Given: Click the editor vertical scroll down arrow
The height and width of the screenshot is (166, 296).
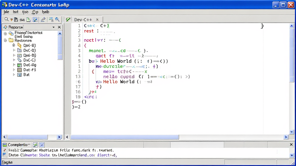Looking at the screenshot, I should pyautogui.click(x=292, y=132).
